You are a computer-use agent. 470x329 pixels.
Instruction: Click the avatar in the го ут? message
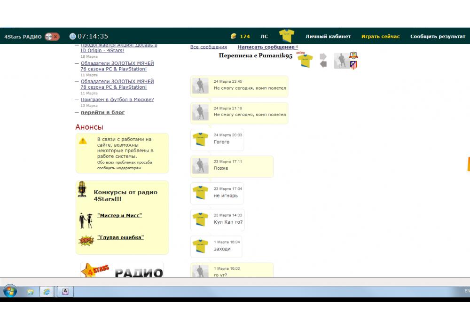click(x=200, y=271)
